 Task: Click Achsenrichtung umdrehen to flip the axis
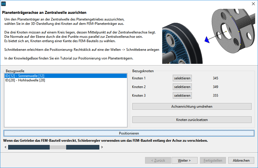pos(192,107)
